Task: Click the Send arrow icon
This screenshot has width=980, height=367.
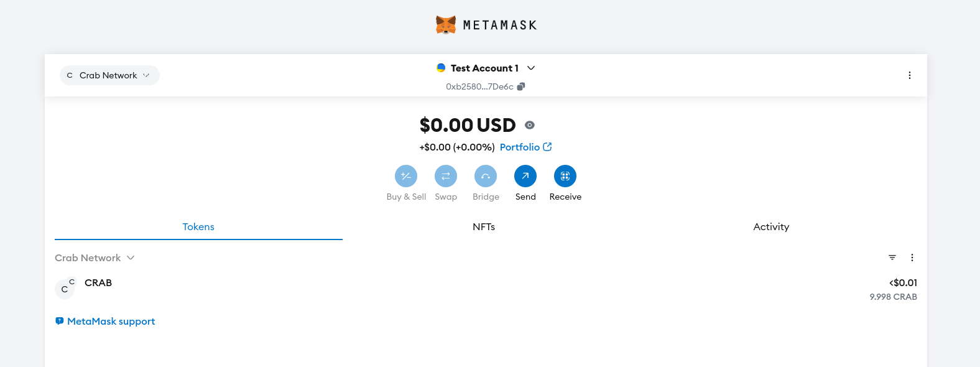Action: point(525,176)
